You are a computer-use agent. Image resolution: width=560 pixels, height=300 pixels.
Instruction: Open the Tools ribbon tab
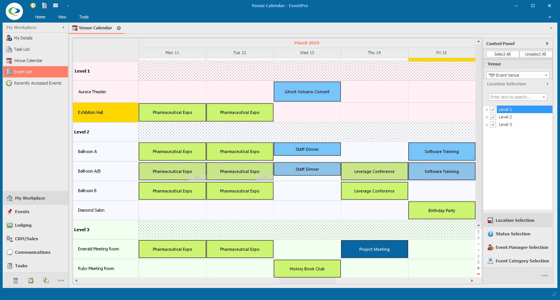84,17
